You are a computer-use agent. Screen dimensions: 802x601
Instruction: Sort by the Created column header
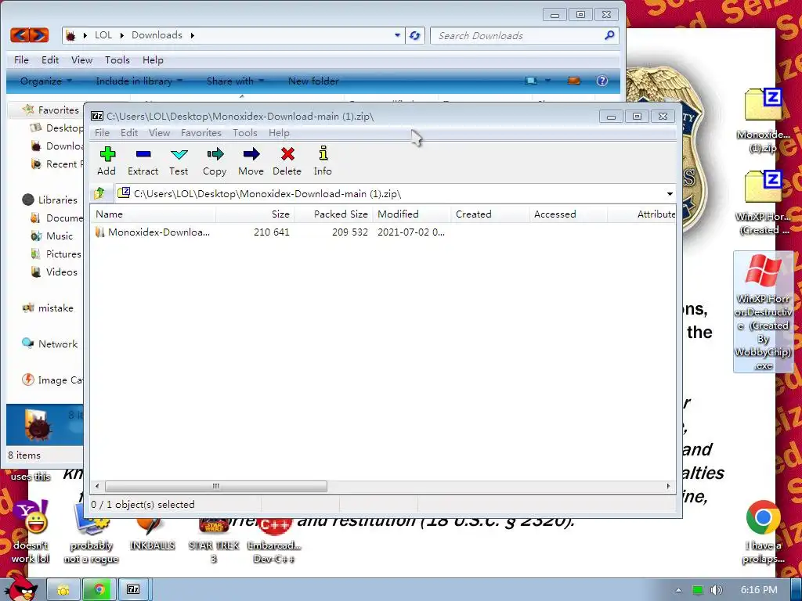click(x=490, y=214)
